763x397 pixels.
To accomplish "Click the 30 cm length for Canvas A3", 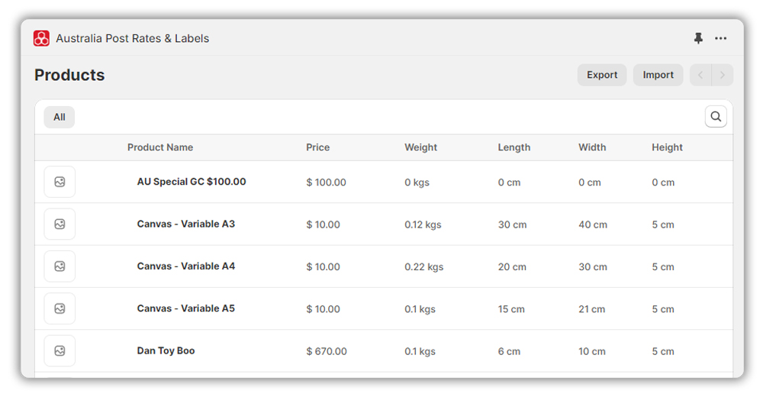I will (x=512, y=224).
